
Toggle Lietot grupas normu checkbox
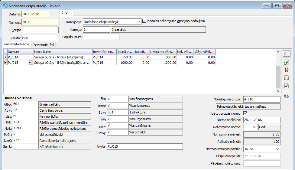point(245,113)
